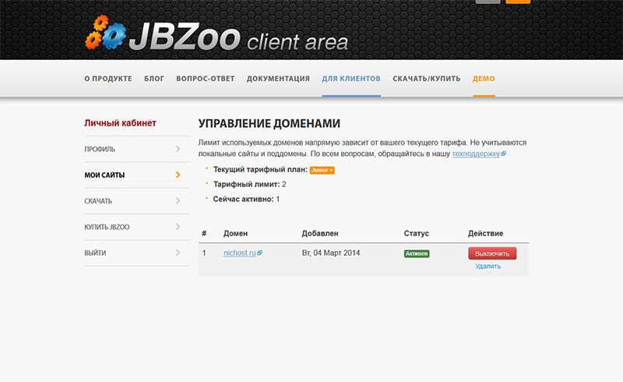Viewport: 623px width, 382px height.
Task: Expand the Купить JBZoo sidebar arrow
Action: pyautogui.click(x=178, y=227)
